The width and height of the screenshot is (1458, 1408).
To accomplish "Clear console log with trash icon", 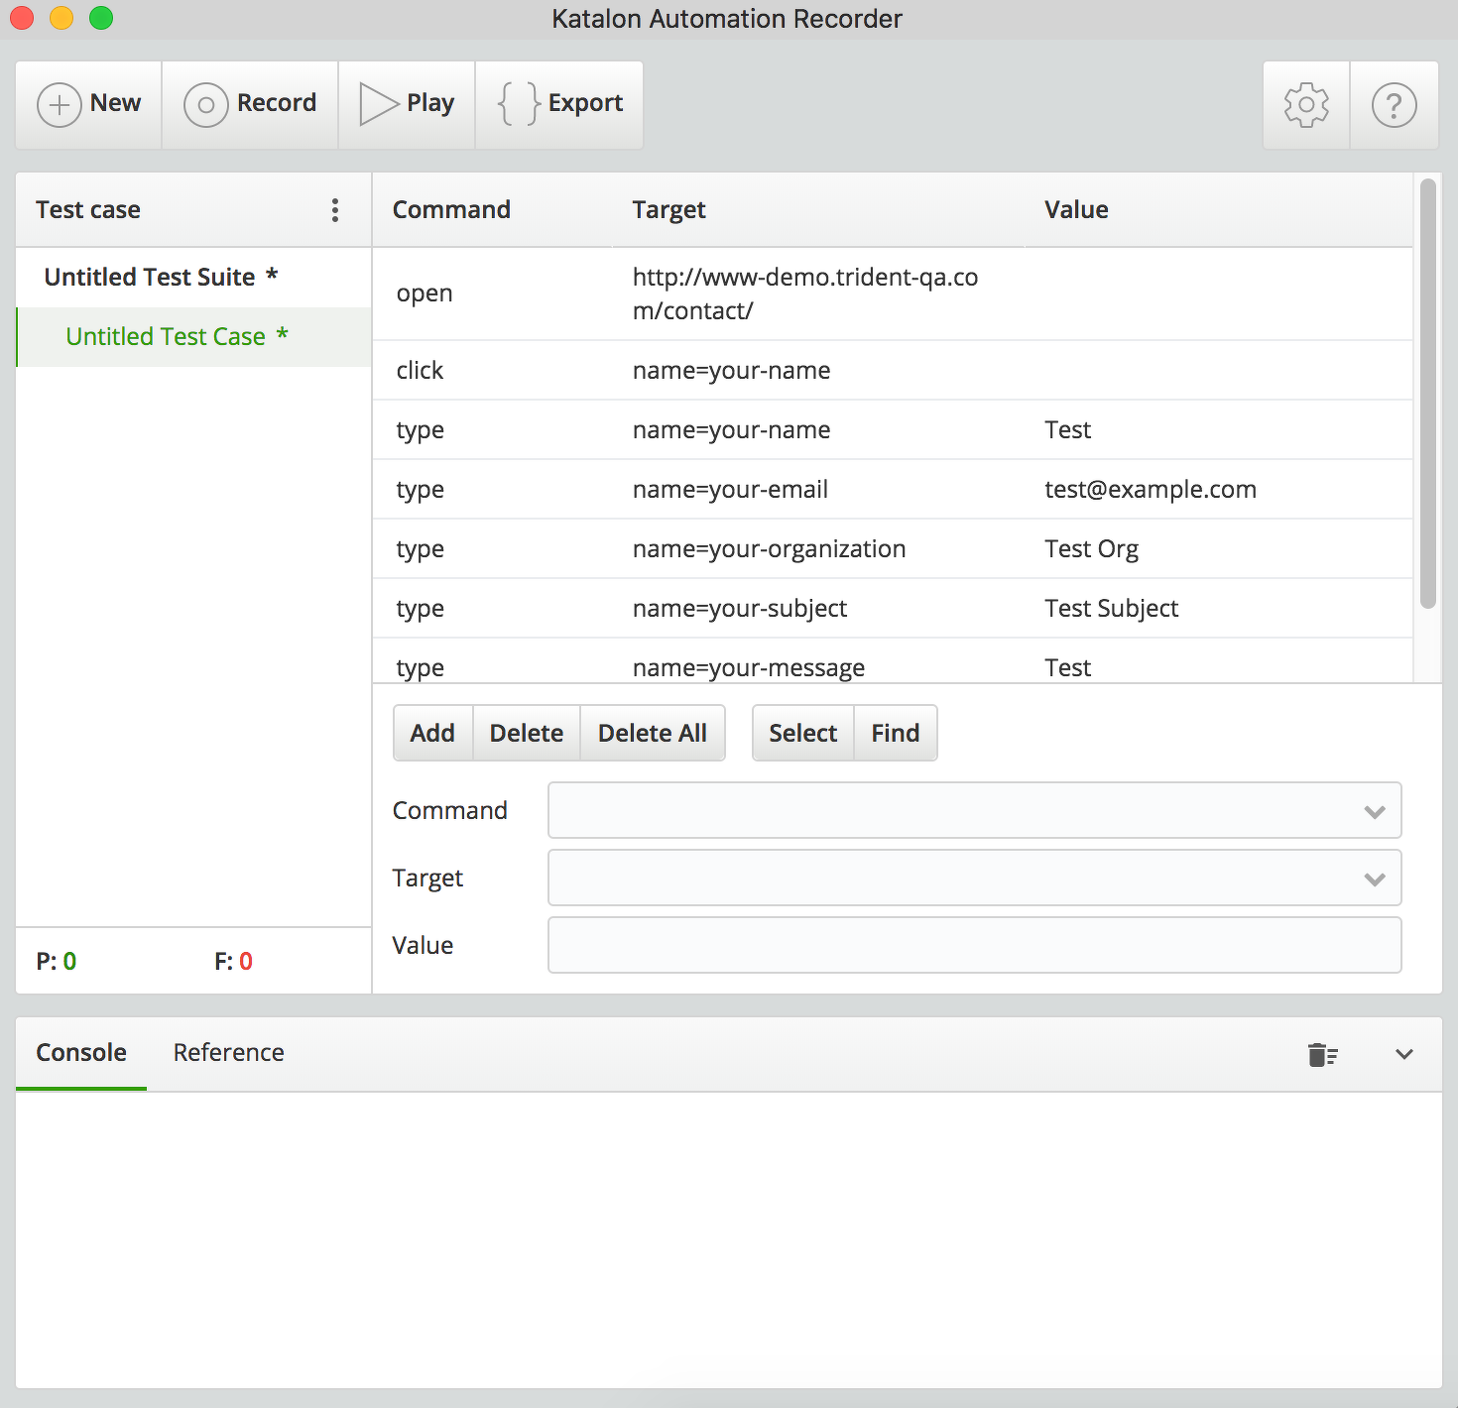I will 1322,1054.
